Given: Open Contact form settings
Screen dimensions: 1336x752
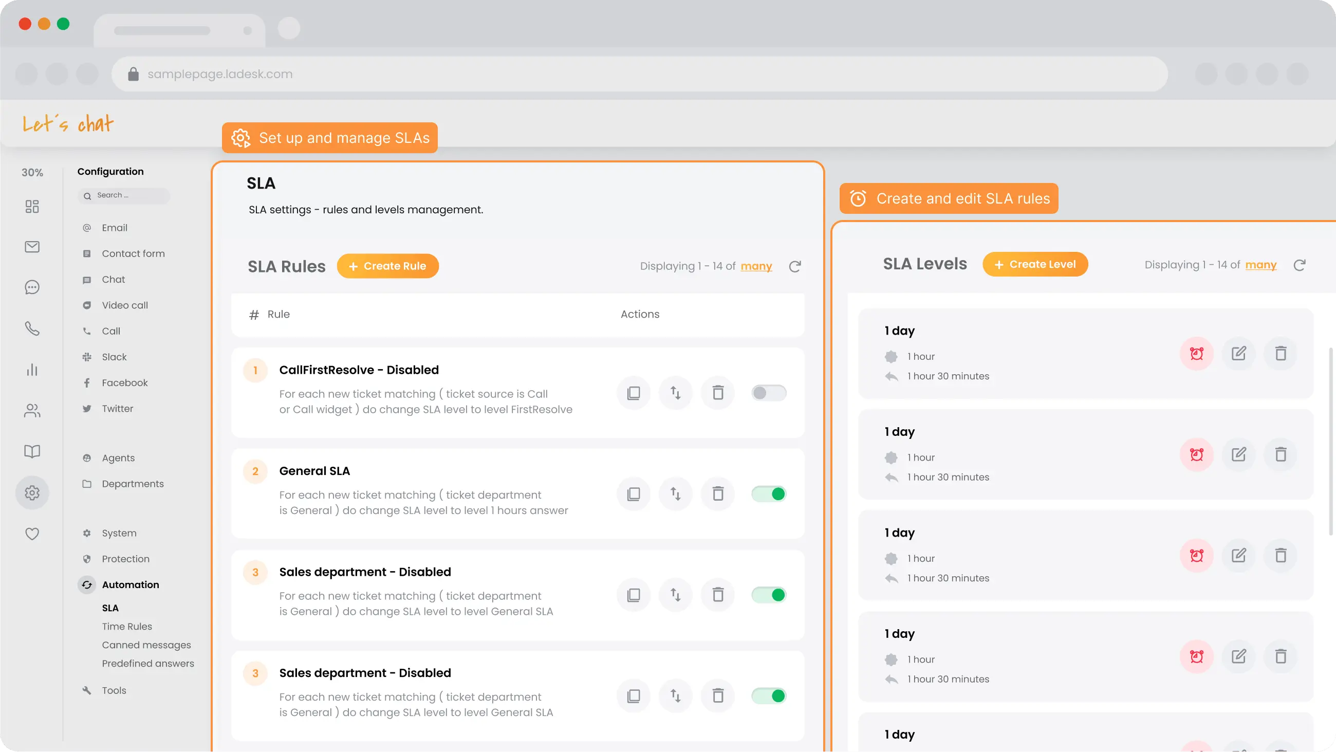Looking at the screenshot, I should point(123,254).
